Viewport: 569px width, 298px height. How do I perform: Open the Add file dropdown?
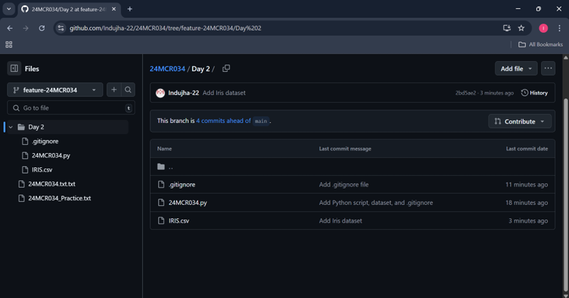(x=516, y=68)
